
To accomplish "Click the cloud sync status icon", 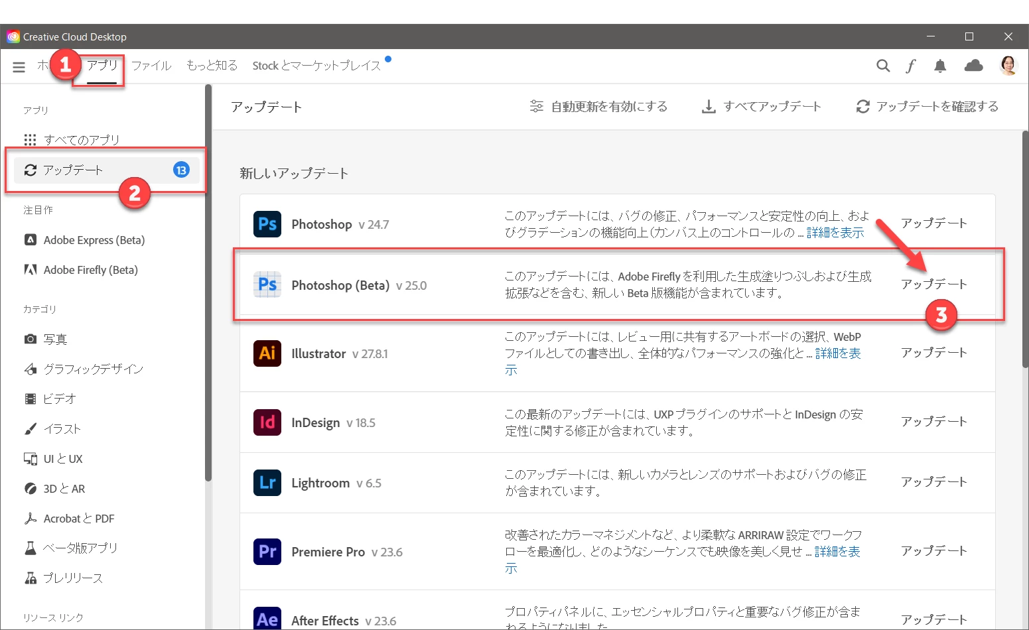I will coord(973,65).
